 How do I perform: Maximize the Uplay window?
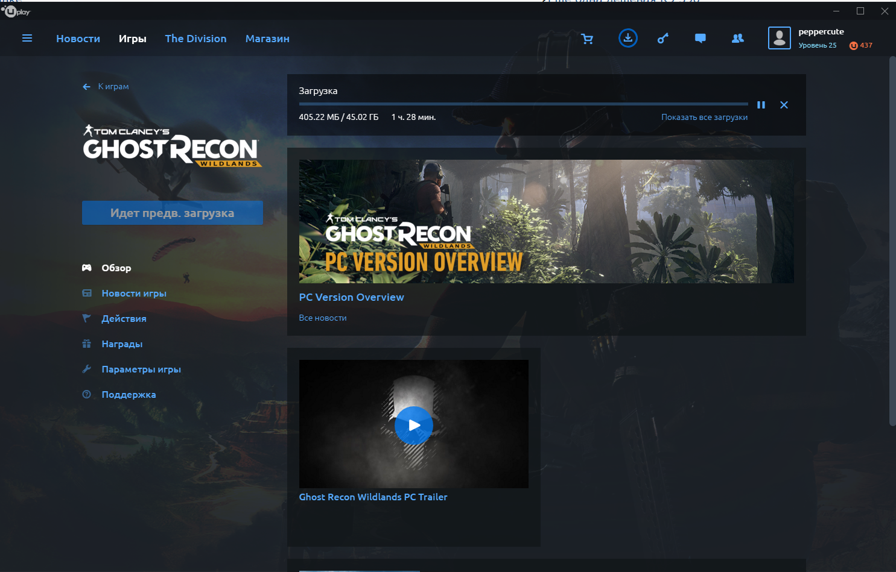(x=860, y=11)
